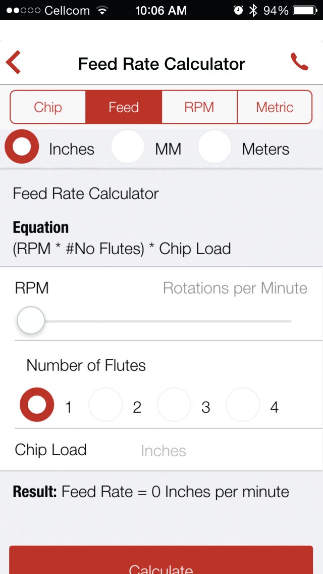Tap the Wi-Fi signal icon
Screen dimensions: 323x574
[103, 10]
